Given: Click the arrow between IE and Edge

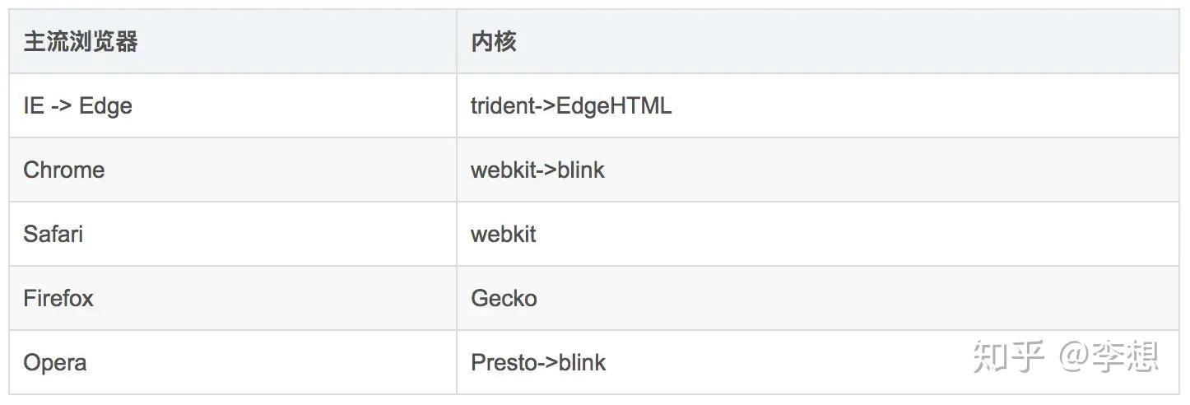Looking at the screenshot, I should pyautogui.click(x=61, y=107).
